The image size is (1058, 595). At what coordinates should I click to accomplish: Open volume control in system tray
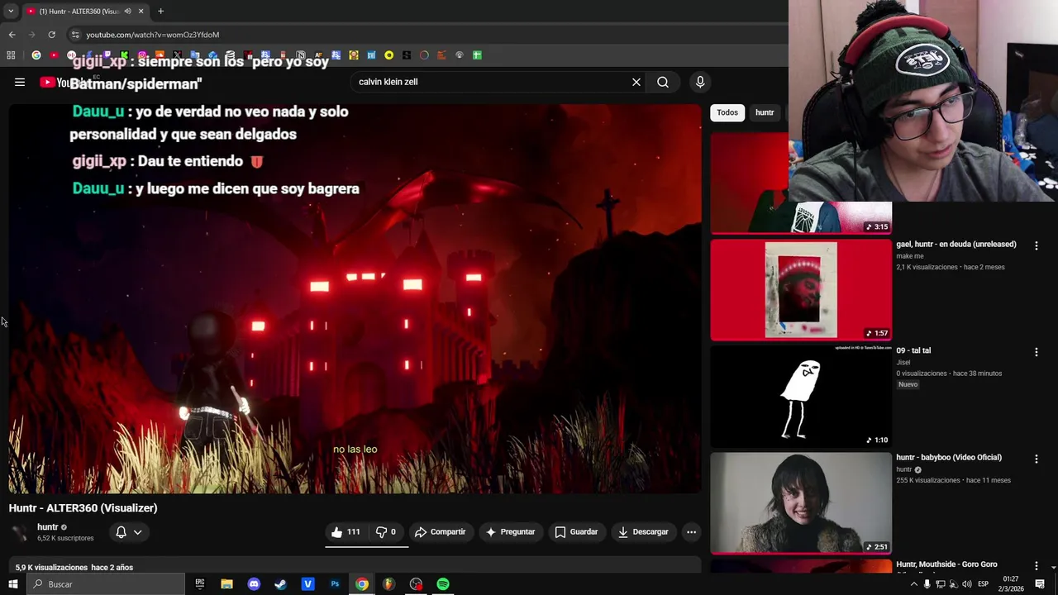click(x=966, y=584)
